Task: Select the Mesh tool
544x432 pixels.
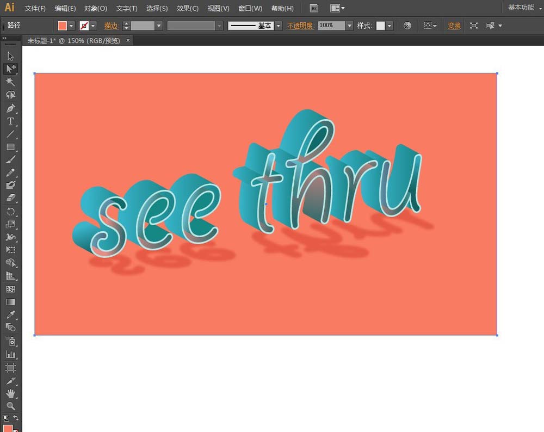Action: [x=10, y=289]
